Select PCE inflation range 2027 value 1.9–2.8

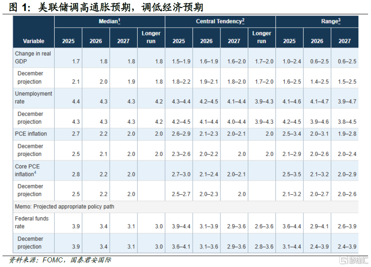(x=347, y=134)
